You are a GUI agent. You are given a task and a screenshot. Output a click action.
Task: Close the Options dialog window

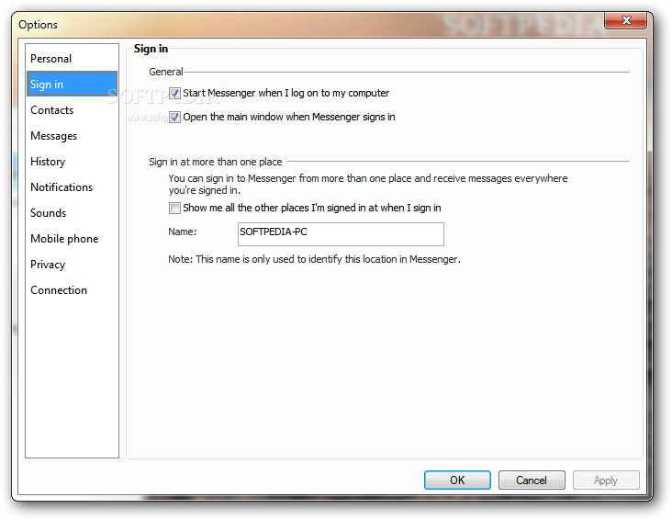pyautogui.click(x=626, y=20)
